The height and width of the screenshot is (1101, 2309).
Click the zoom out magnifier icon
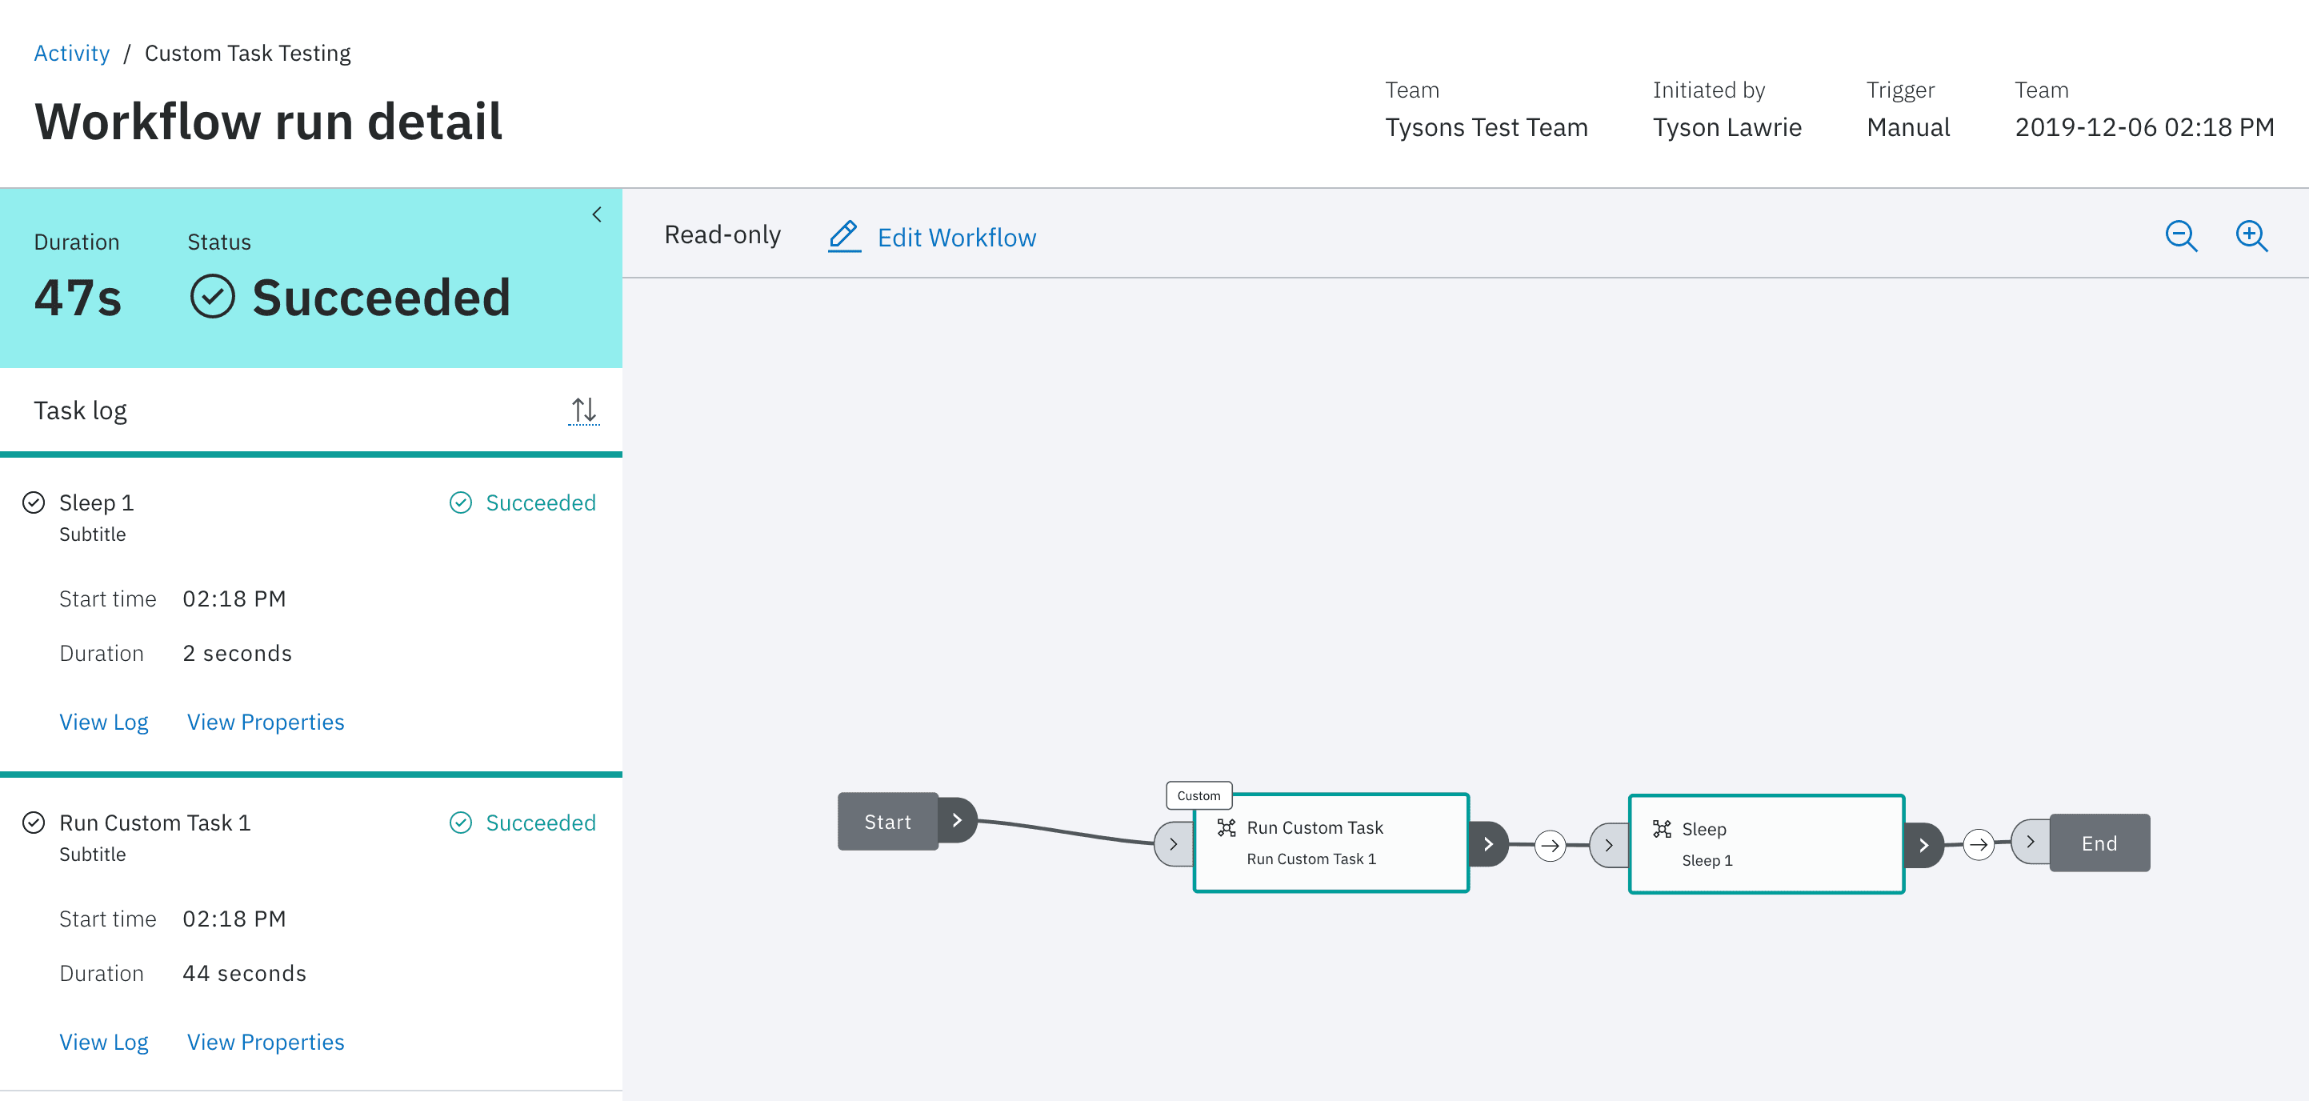(2180, 236)
